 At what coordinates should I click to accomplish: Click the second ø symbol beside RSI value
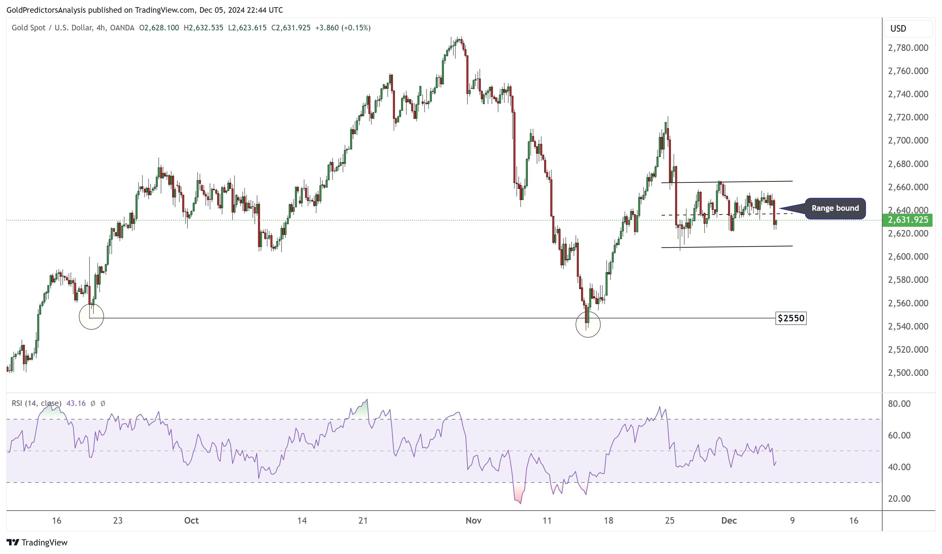103,403
